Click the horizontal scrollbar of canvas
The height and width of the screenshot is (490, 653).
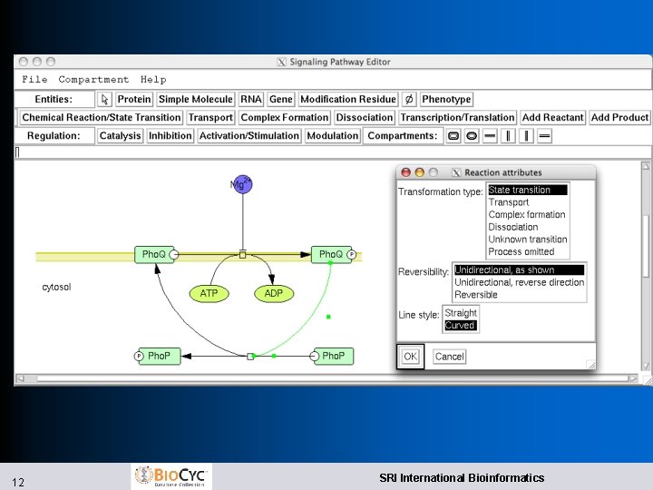pos(326,378)
